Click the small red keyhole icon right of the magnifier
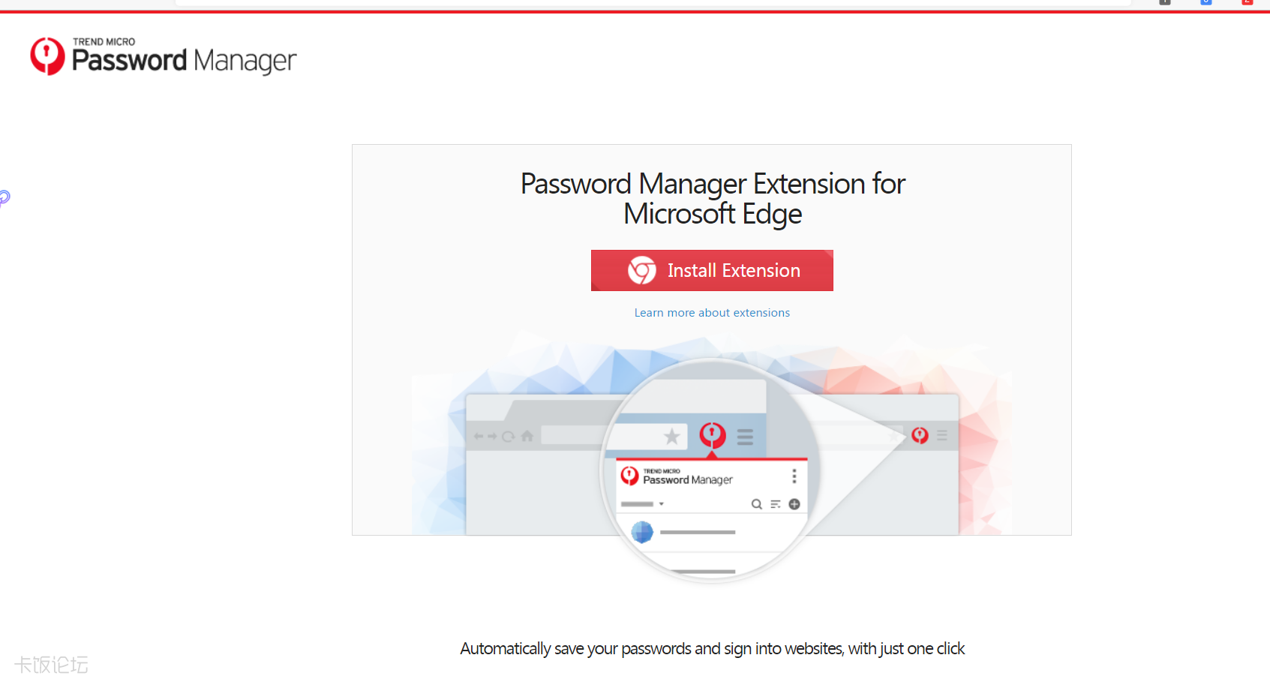The width and height of the screenshot is (1270, 682). coord(920,435)
